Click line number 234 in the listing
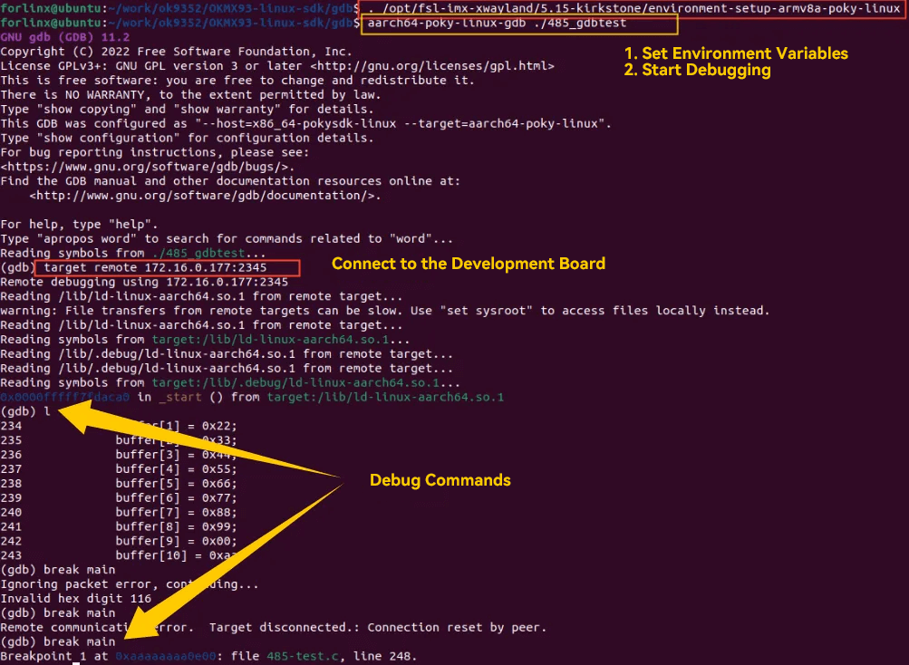This screenshot has height=665, width=909. click(x=11, y=426)
